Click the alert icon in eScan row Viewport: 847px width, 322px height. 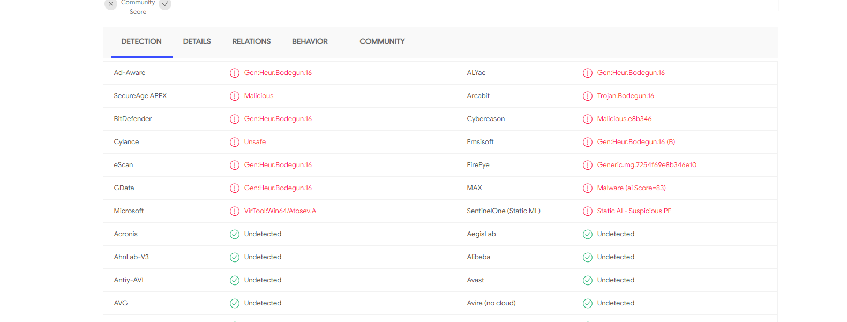click(235, 165)
